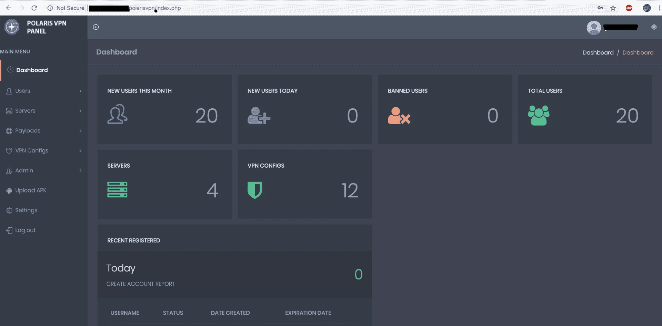Image resolution: width=662 pixels, height=326 pixels.
Task: Expand the Users menu chevron
Action: pyautogui.click(x=80, y=91)
